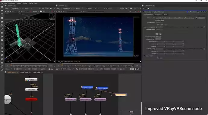Toggle the Show full mesh option

point(162,25)
